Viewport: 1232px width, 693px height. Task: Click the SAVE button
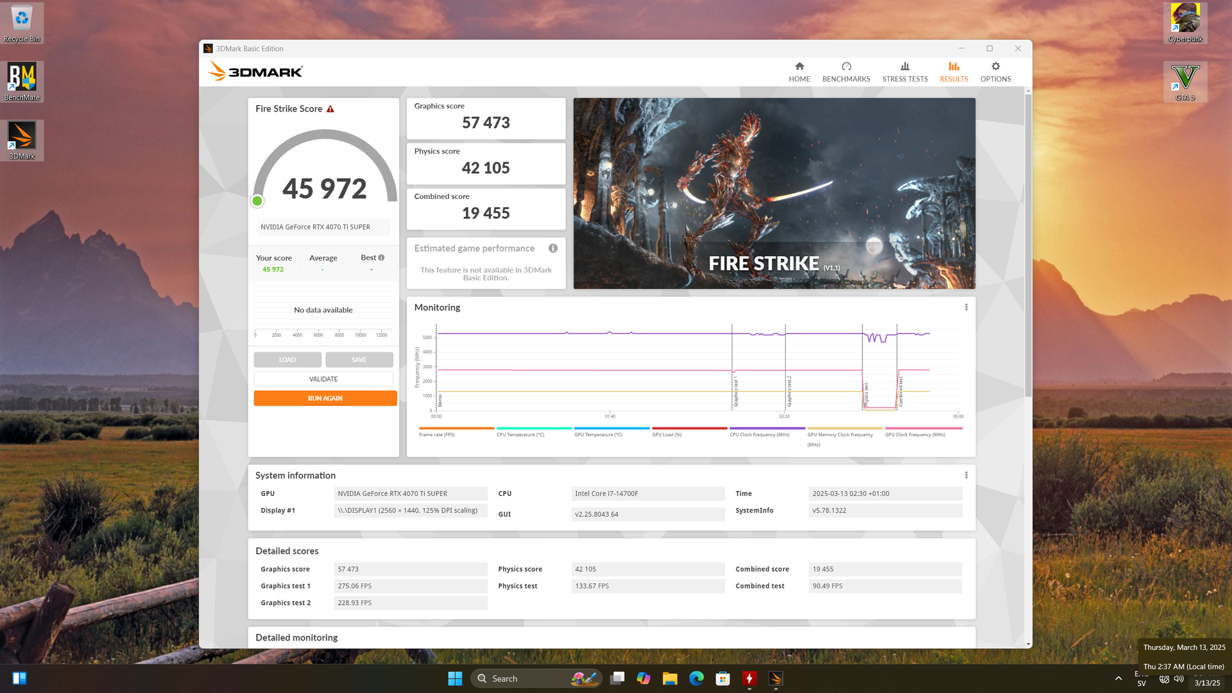click(359, 360)
